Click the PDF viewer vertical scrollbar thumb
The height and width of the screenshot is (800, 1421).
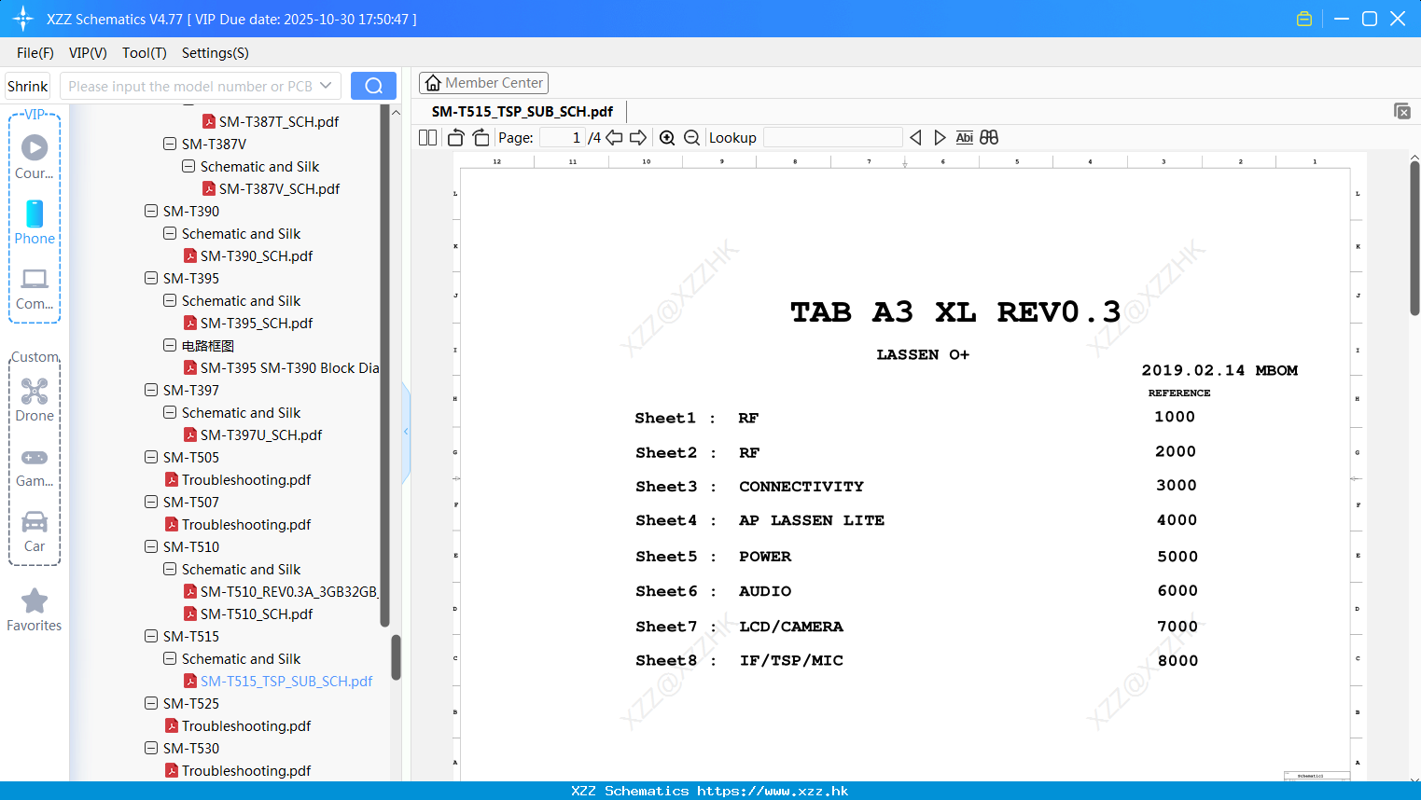(x=1414, y=238)
